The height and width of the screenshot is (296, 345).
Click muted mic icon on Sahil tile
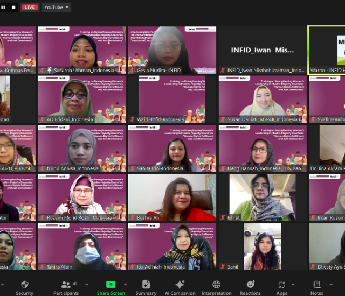pos(223,267)
